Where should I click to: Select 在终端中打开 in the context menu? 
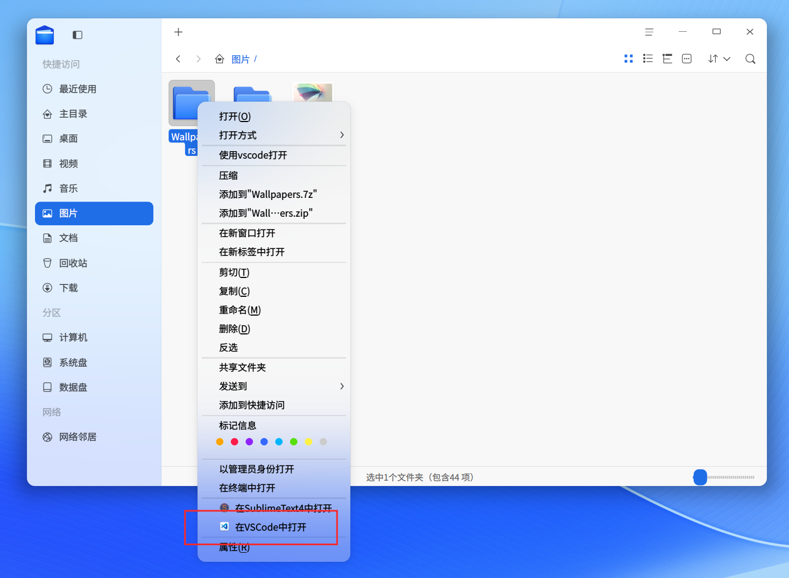point(274,488)
